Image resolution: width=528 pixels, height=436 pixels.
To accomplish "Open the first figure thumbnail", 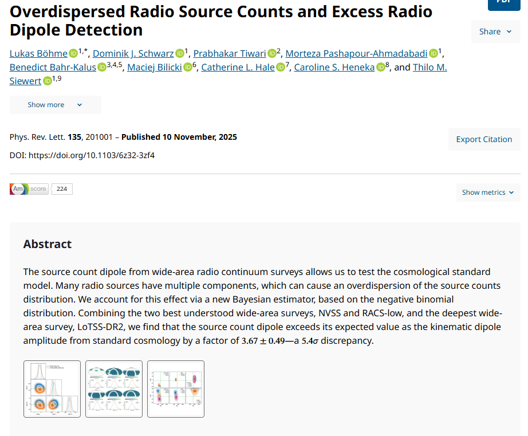I will (x=52, y=389).
